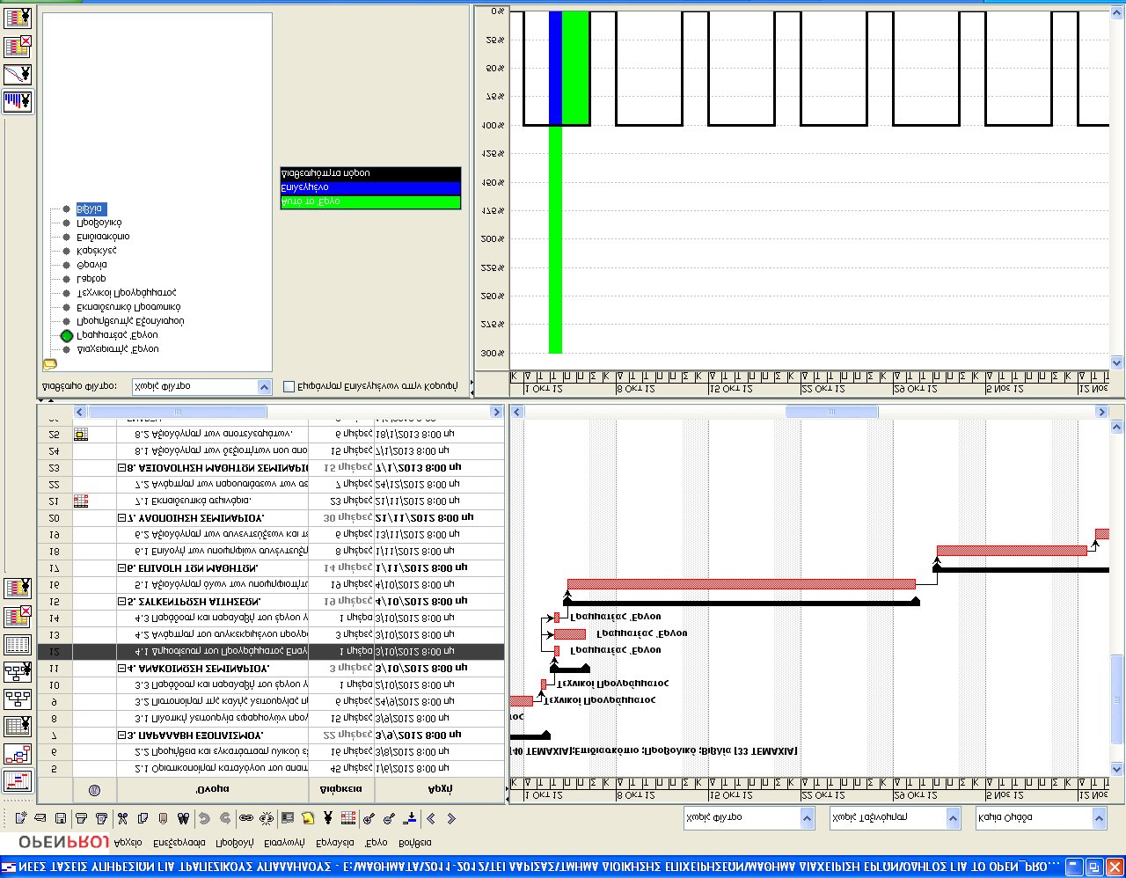Open the Resources table view icon

(x=18, y=727)
